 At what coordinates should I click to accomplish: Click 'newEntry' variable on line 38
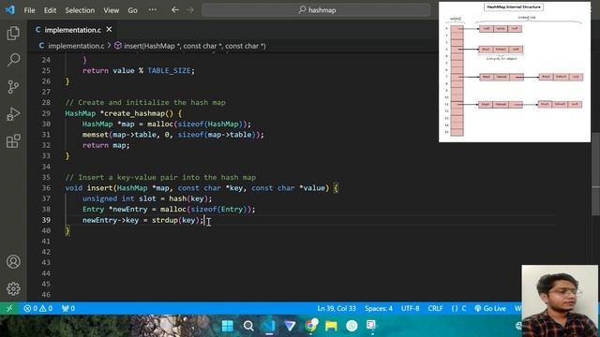pyautogui.click(x=130, y=210)
